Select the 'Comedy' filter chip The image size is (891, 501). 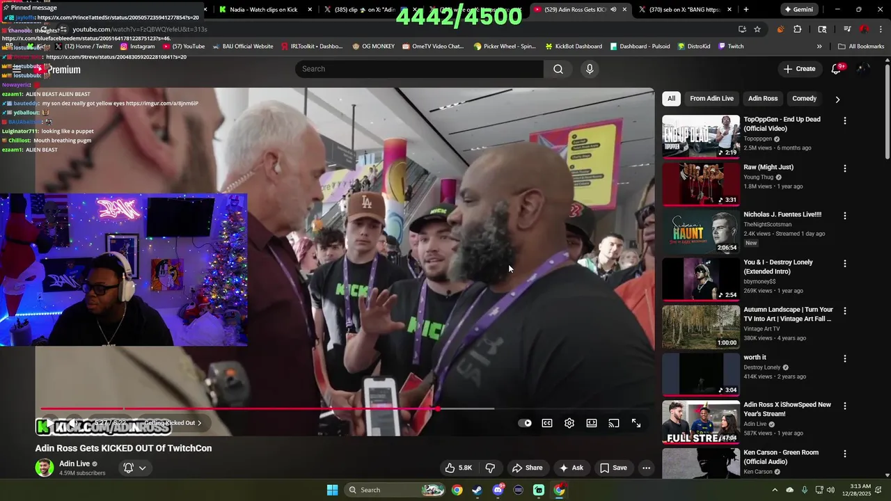click(804, 99)
